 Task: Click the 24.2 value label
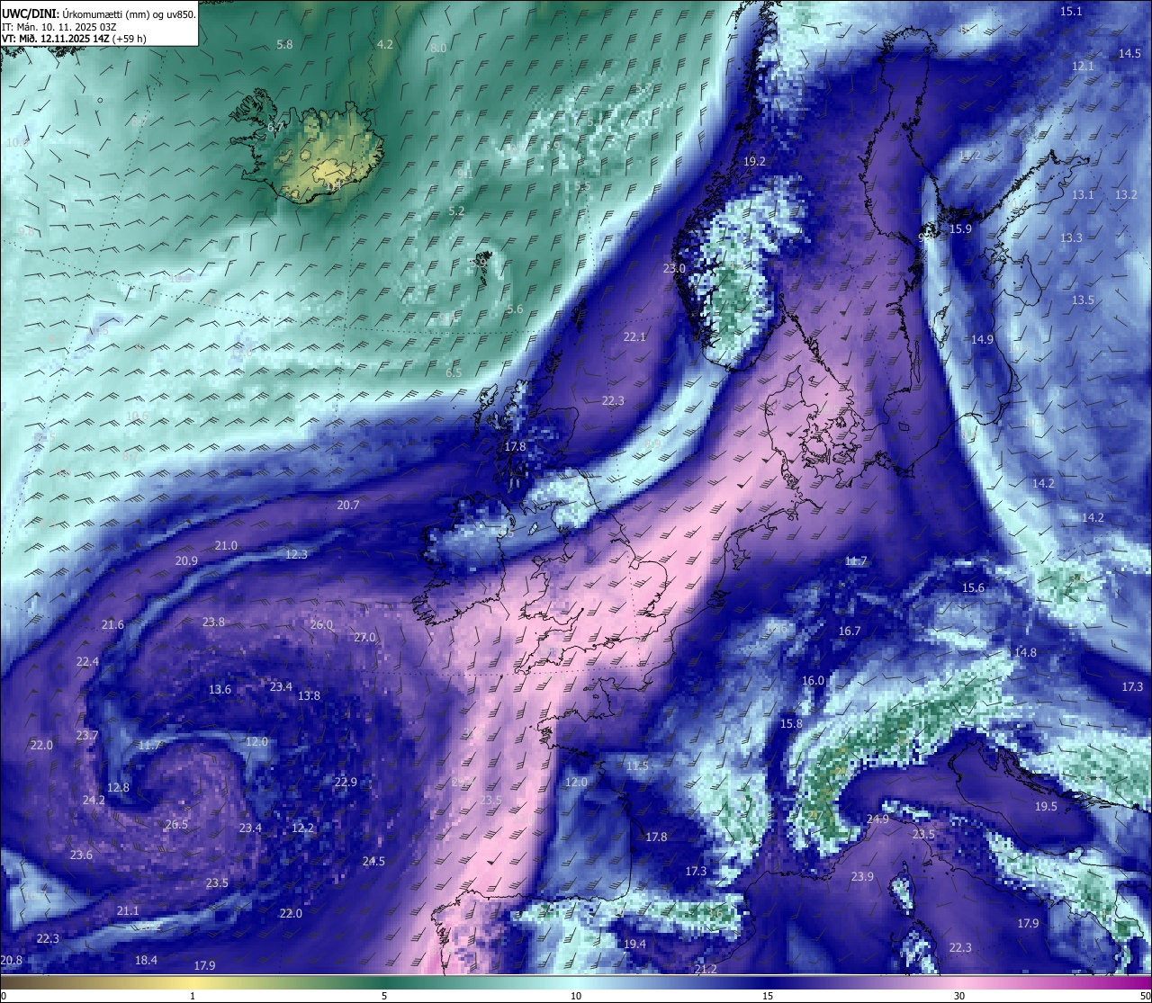pyautogui.click(x=94, y=800)
